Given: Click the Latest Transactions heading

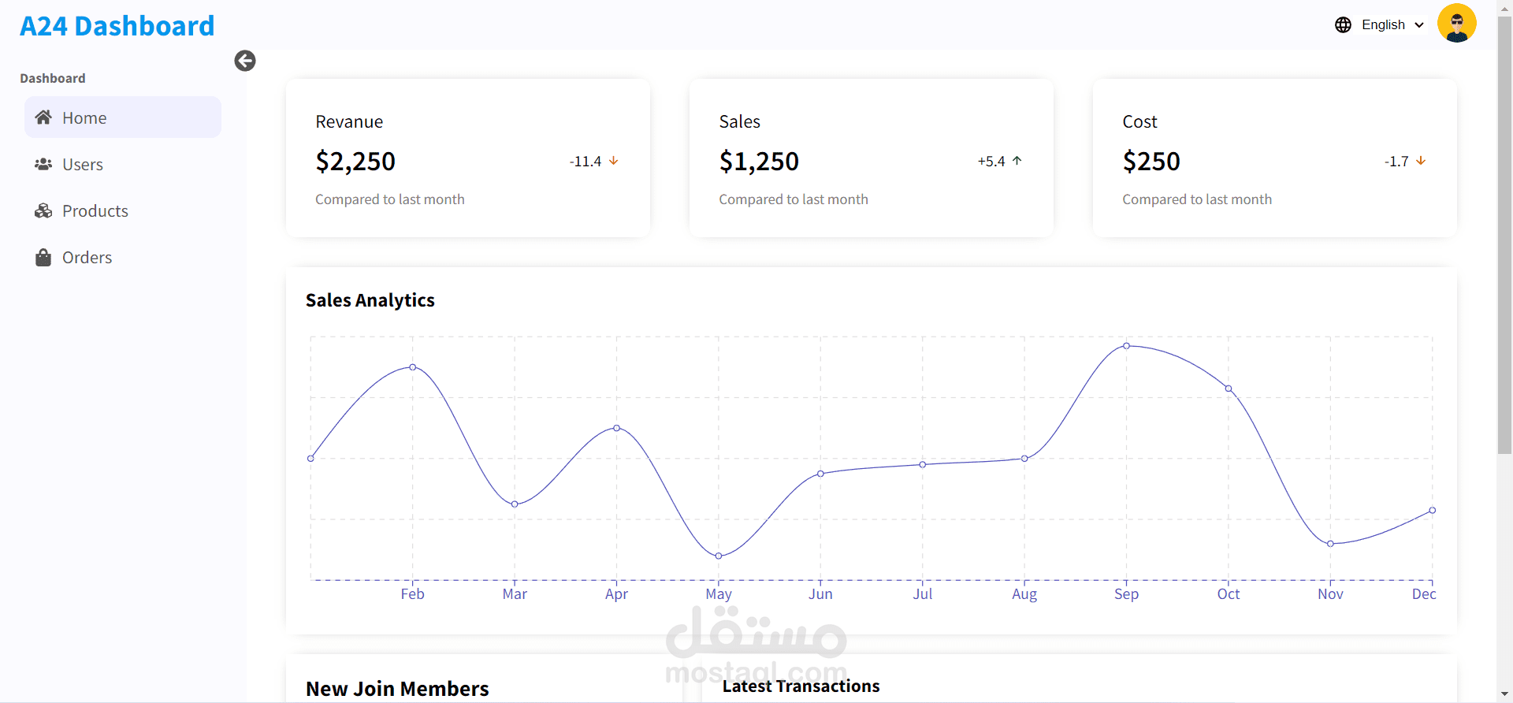Looking at the screenshot, I should pyautogui.click(x=801, y=686).
